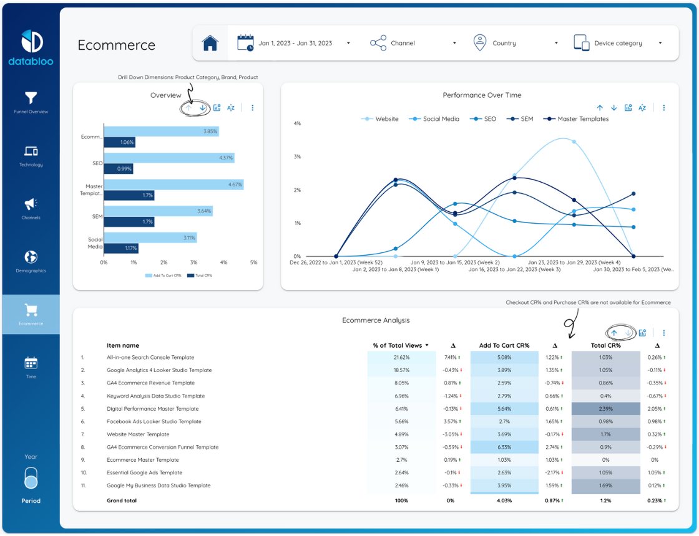Click the Social Media legend entry
Image resolution: width=699 pixels, height=536 pixels.
point(434,119)
